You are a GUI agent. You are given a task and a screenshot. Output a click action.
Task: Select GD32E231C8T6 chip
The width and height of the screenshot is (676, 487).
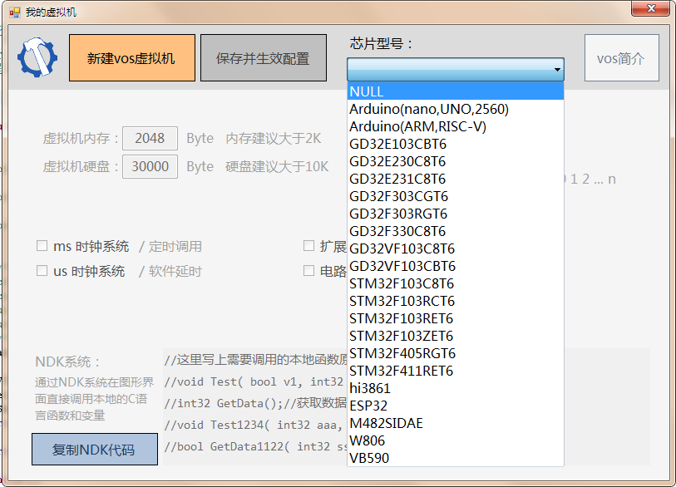(x=456, y=179)
